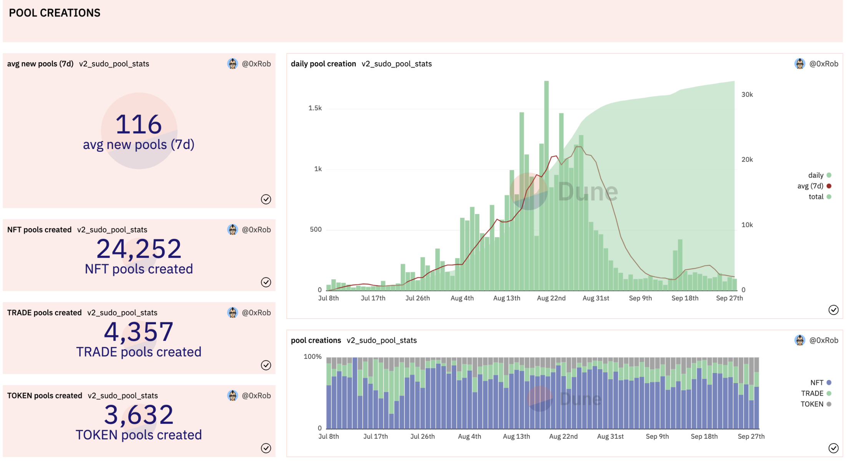Screen dimensions: 847x466
Task: Open the daily pool creation chart title link
Action: click(323, 64)
